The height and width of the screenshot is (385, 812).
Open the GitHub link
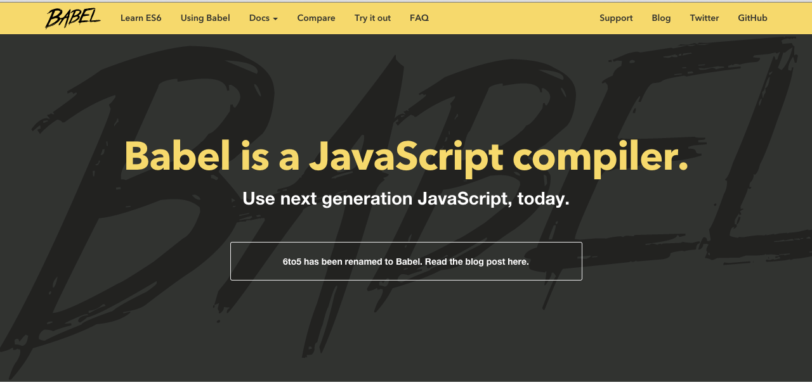click(752, 18)
